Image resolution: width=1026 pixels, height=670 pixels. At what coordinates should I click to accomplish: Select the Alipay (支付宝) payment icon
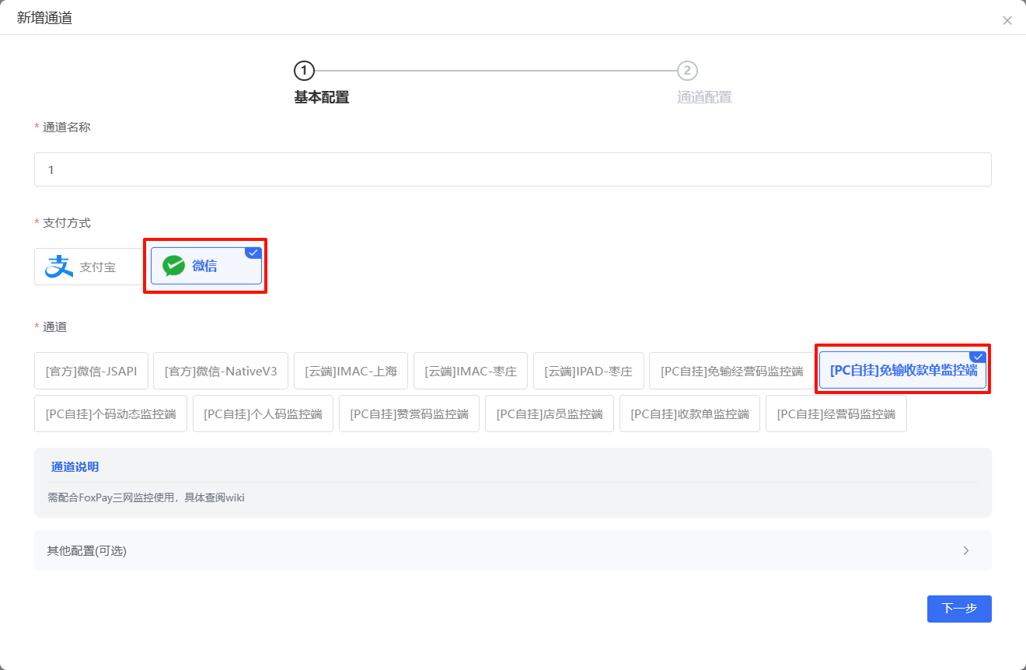coord(58,267)
